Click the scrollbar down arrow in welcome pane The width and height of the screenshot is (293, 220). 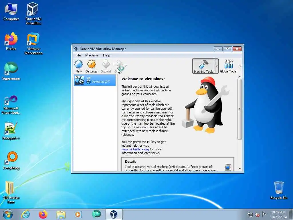[240, 169]
